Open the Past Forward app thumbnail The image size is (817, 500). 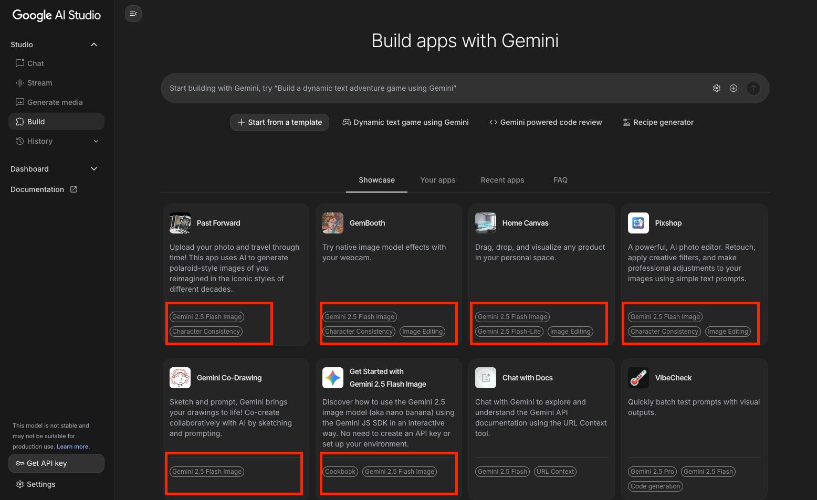pyautogui.click(x=180, y=223)
